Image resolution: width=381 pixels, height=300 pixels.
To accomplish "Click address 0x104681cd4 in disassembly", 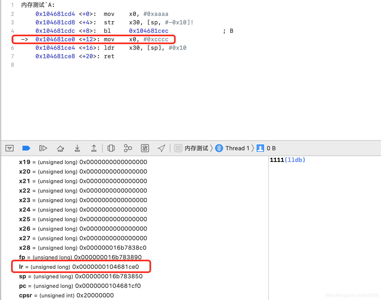I will click(55, 14).
